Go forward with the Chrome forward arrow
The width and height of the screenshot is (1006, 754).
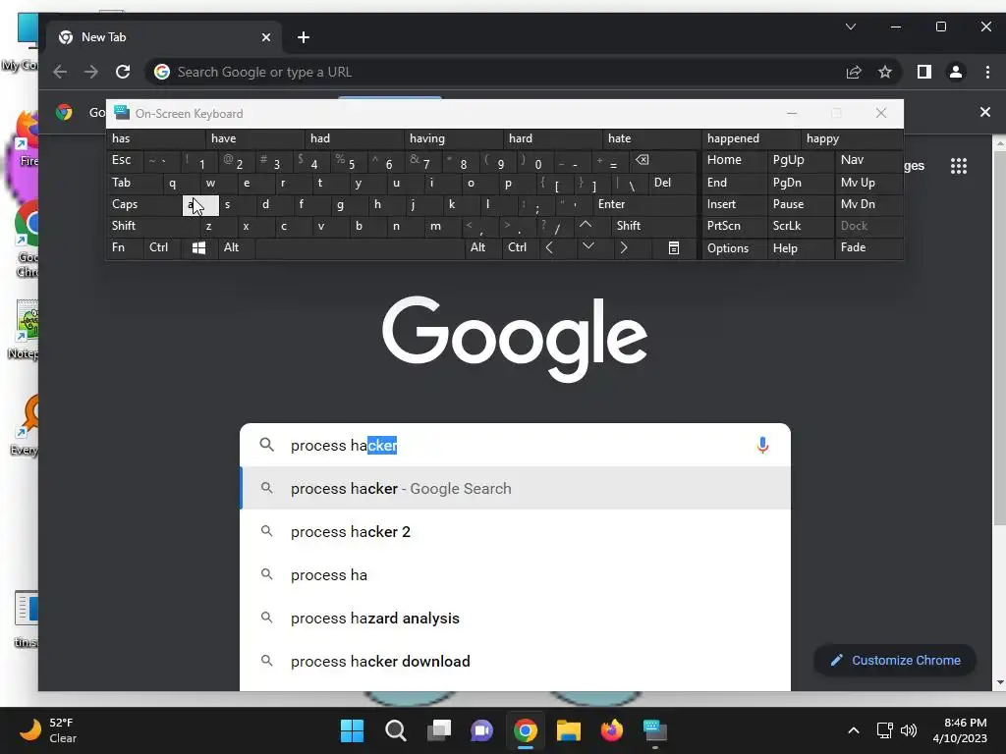coord(91,72)
